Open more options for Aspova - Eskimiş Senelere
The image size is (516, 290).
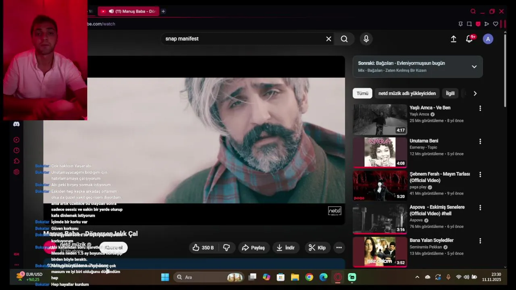point(480,207)
